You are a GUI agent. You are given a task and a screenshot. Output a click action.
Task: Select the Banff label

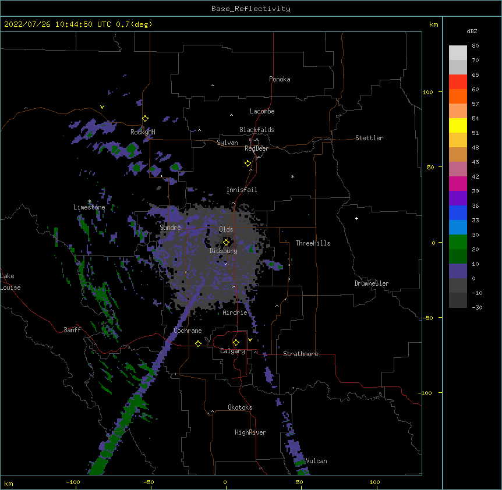(x=72, y=330)
